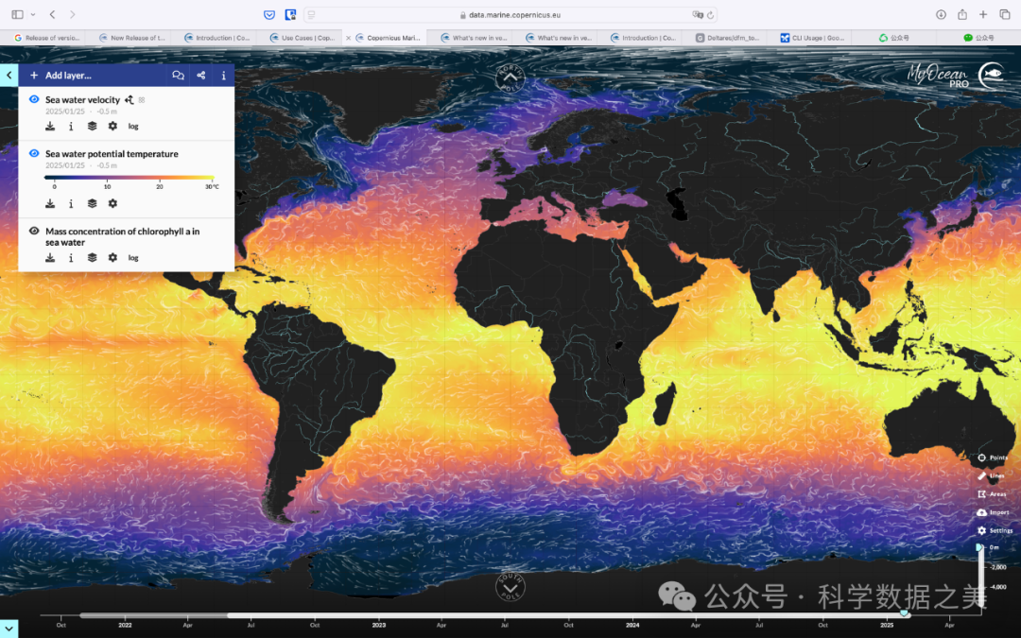Viewport: 1021px width, 638px height.
Task: Click the share icon in the layer panel header
Action: pos(200,76)
